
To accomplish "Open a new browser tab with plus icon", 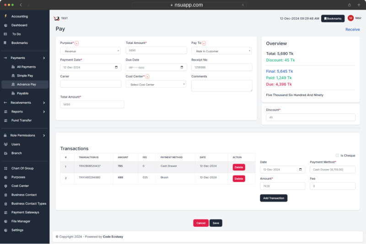I will pos(359,5).
